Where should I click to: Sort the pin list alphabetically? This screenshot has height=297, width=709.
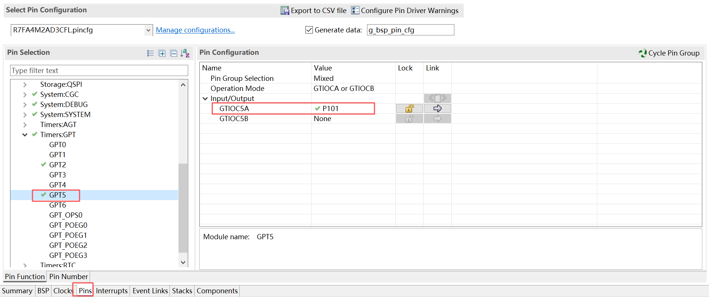(x=185, y=53)
